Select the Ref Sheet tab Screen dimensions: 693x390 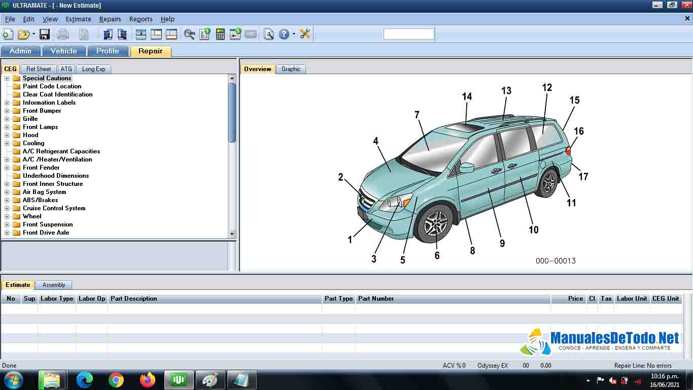pyautogui.click(x=39, y=69)
